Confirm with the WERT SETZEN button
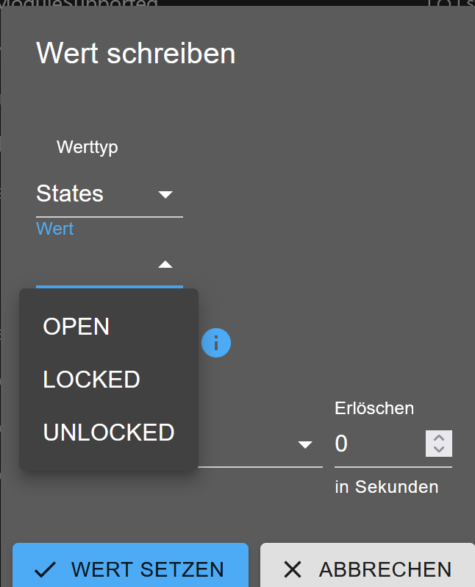Image resolution: width=475 pixels, height=587 pixels. click(130, 565)
